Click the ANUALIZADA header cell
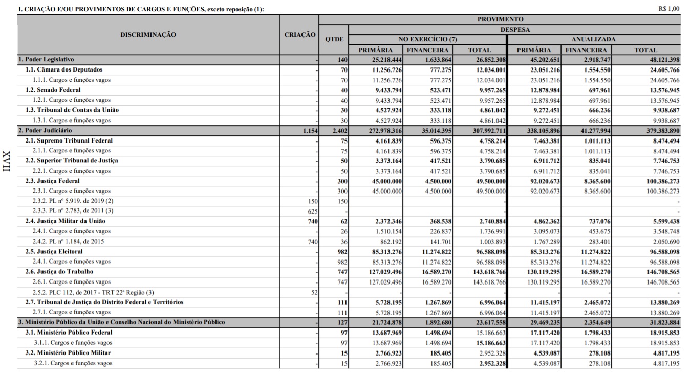This screenshot has height=378, width=691. point(593,39)
